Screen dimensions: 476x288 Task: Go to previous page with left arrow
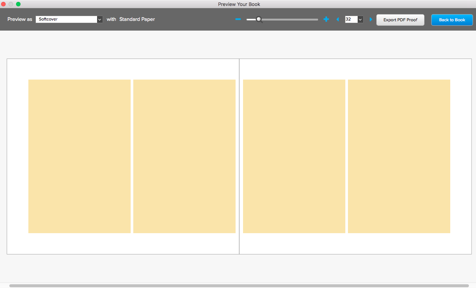pos(338,19)
